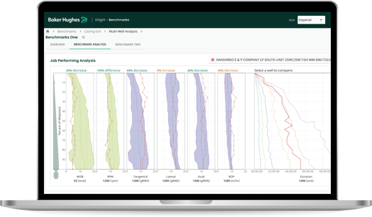Select the Benchmark Analysis tab
The image size is (372, 217).
(90, 45)
